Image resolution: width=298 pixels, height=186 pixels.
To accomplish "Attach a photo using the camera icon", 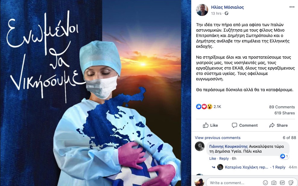I will tap(274, 183).
